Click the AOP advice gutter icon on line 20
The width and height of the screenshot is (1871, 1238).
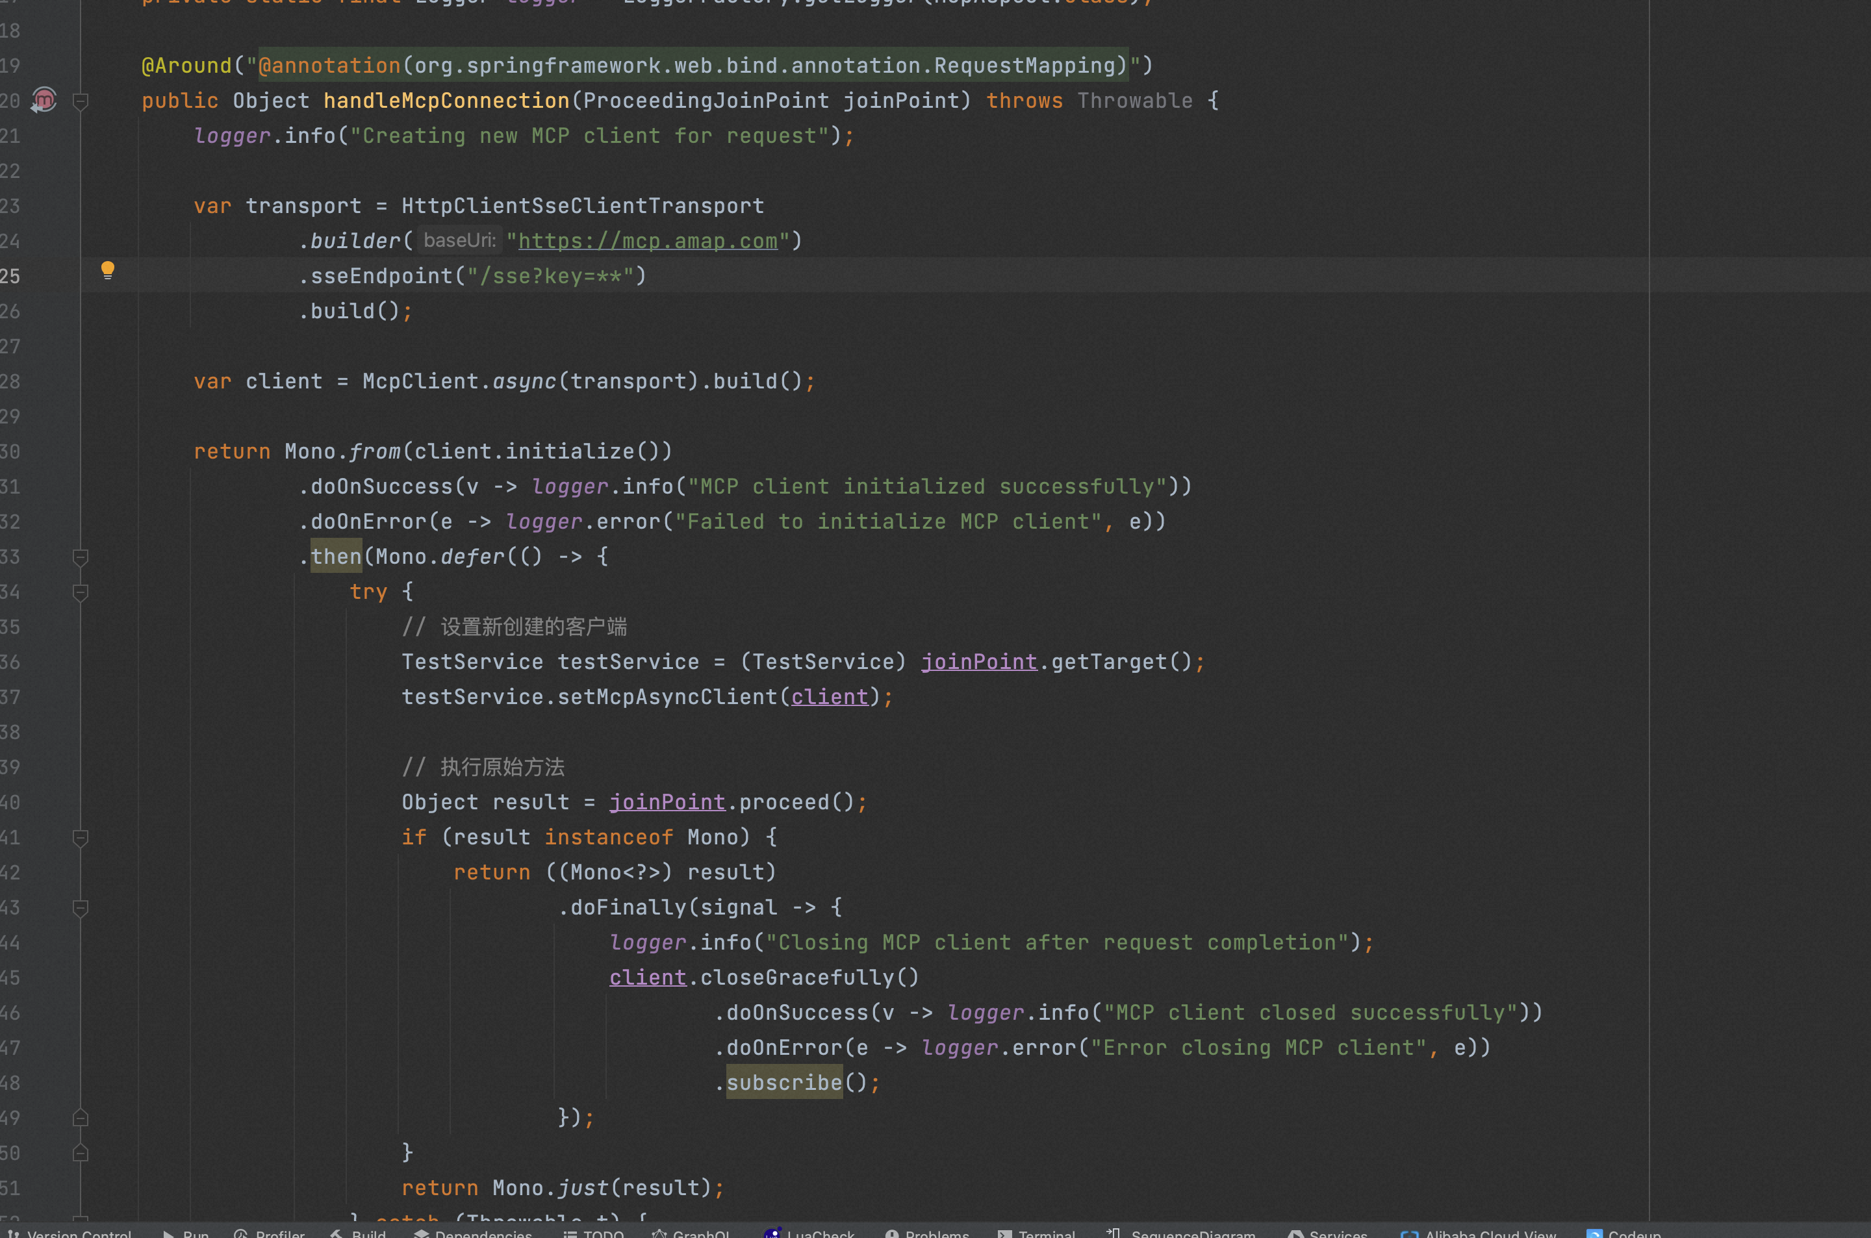coord(44,99)
